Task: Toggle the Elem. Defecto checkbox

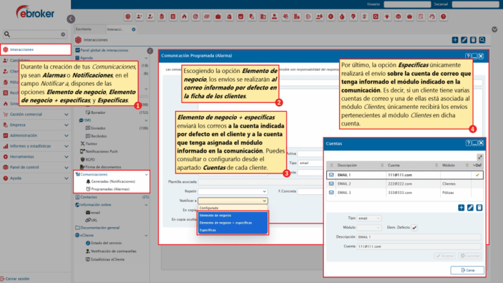Action: [x=414, y=228]
